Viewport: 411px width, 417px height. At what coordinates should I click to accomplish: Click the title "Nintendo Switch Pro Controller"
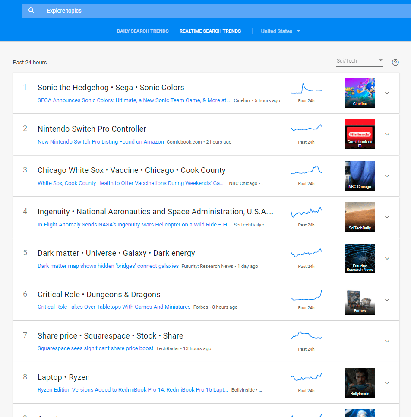coord(92,129)
